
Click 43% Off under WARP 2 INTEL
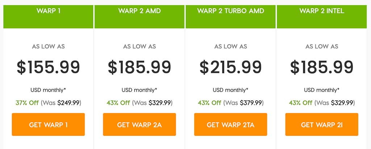(300, 103)
